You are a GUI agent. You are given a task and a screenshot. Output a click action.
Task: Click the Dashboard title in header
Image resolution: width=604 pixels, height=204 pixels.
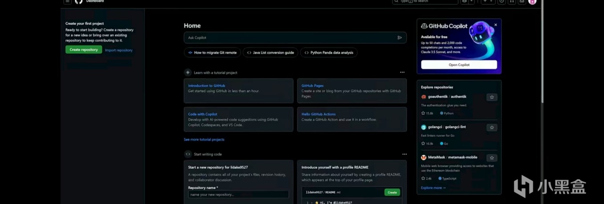tap(95, 1)
